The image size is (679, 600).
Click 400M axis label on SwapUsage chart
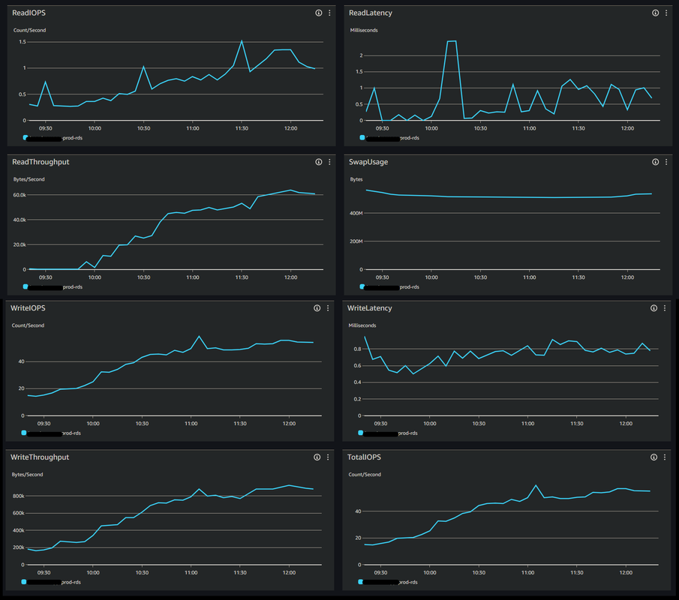[356, 213]
